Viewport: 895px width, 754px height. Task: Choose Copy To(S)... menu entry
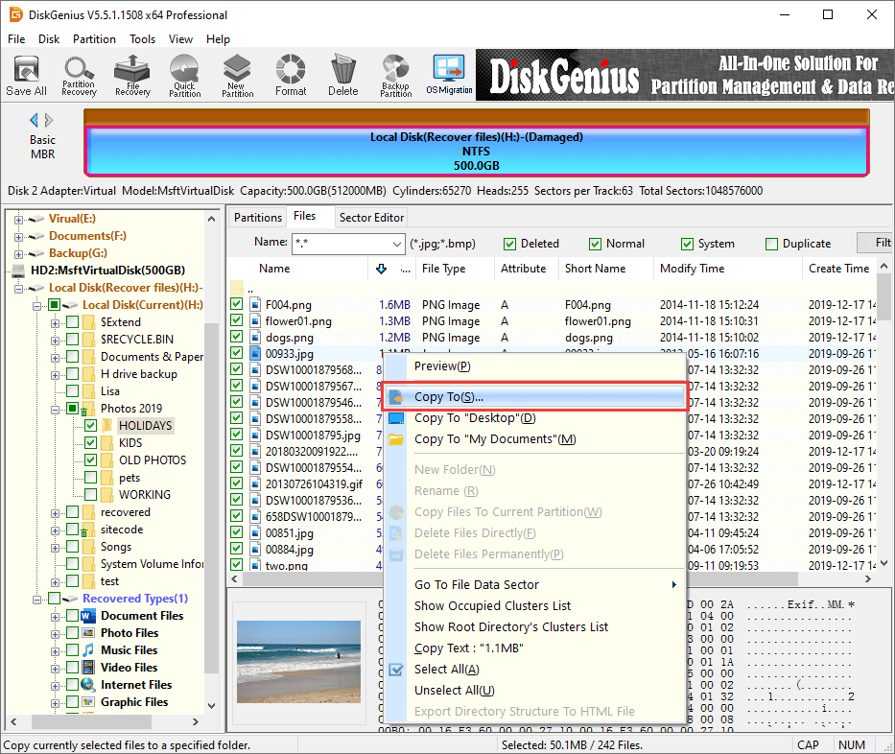pos(535,397)
